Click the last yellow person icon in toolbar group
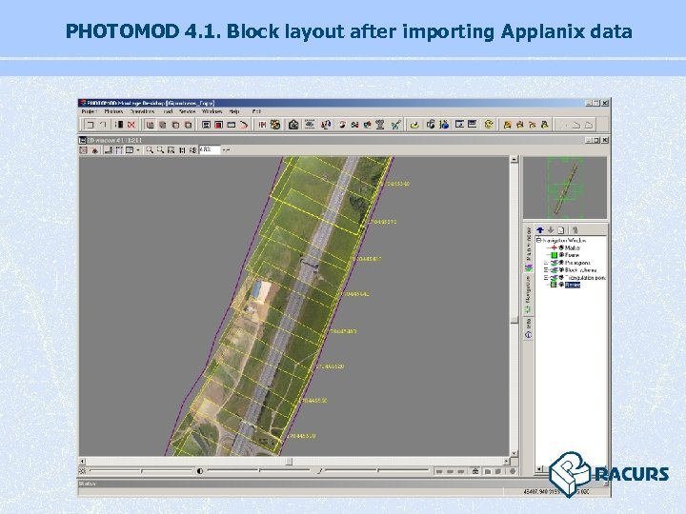 click(x=545, y=125)
